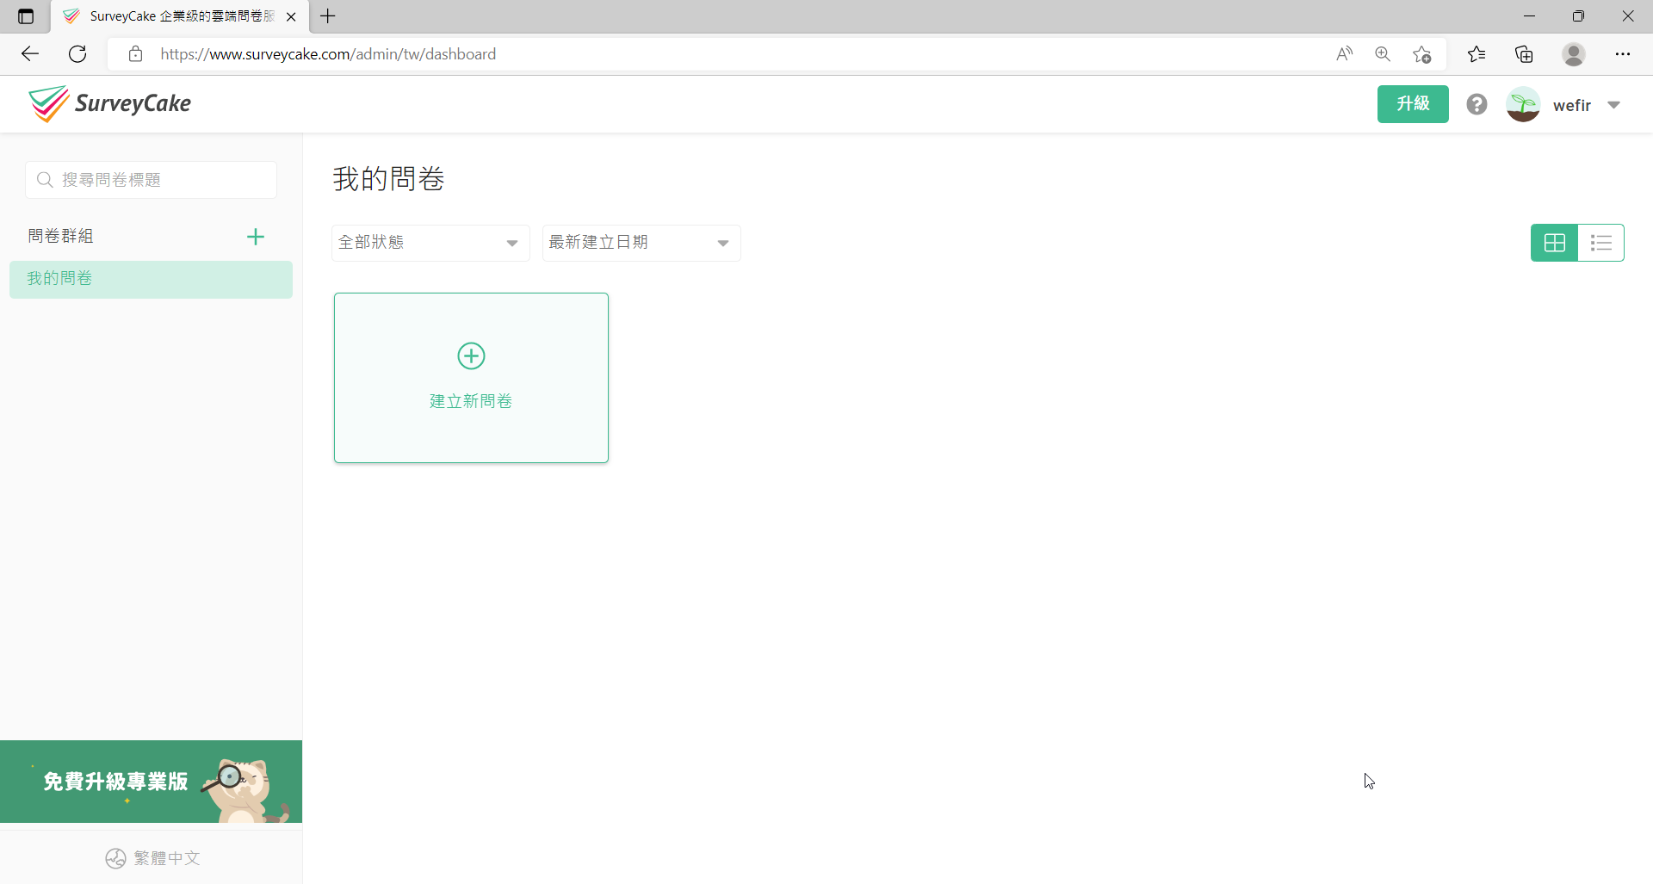Click the 建立新問卷 card

[x=471, y=378]
